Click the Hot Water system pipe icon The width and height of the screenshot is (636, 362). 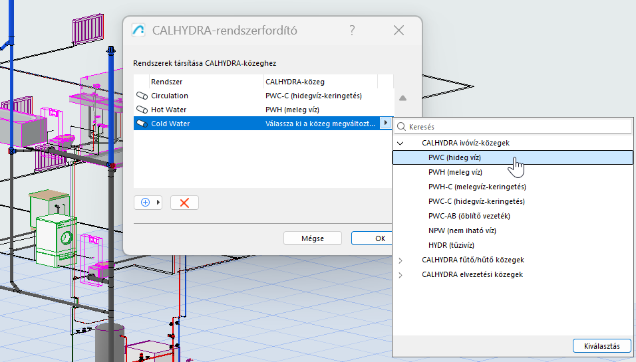141,110
